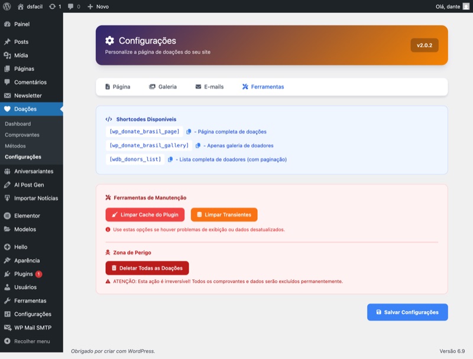Open the E-mails tab
The image size is (473, 359).
tap(209, 87)
